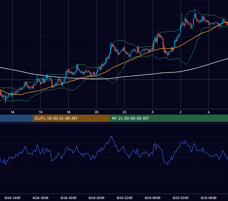Click the ロンドン 15:30-21:00 JST session band

(71, 118)
